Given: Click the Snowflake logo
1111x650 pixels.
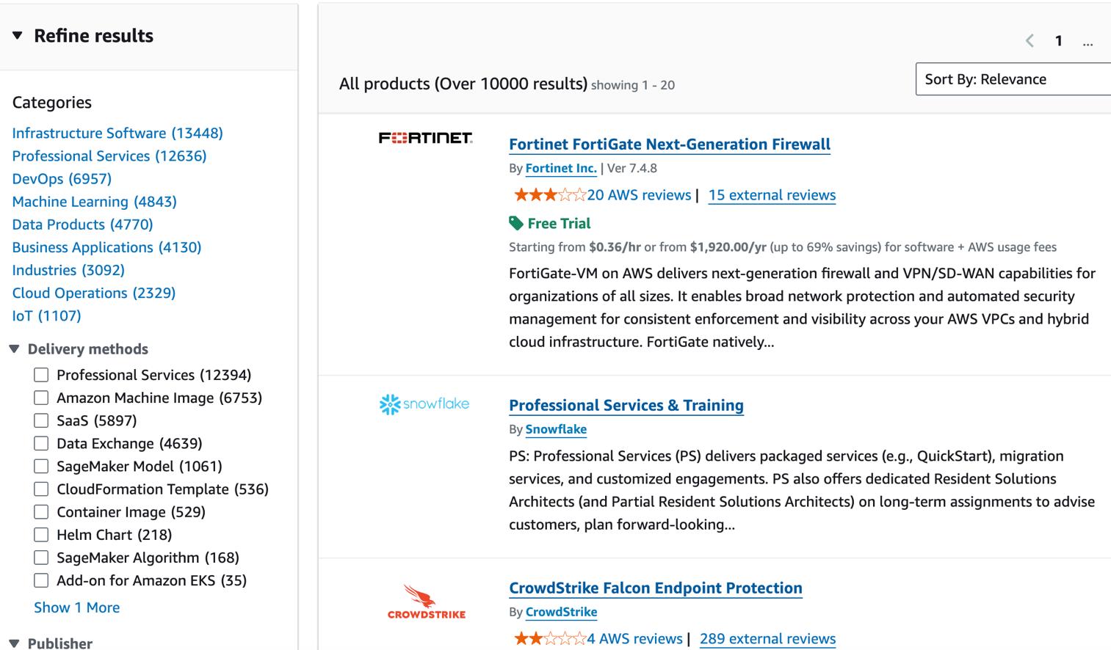Looking at the screenshot, I should tap(424, 404).
